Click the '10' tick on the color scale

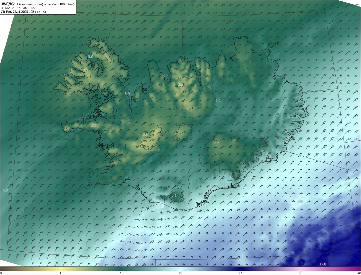[x=180, y=273]
